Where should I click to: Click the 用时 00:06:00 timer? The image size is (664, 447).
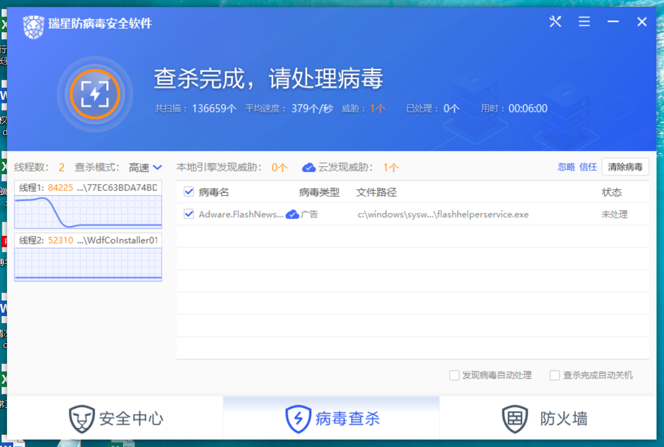[x=514, y=108]
